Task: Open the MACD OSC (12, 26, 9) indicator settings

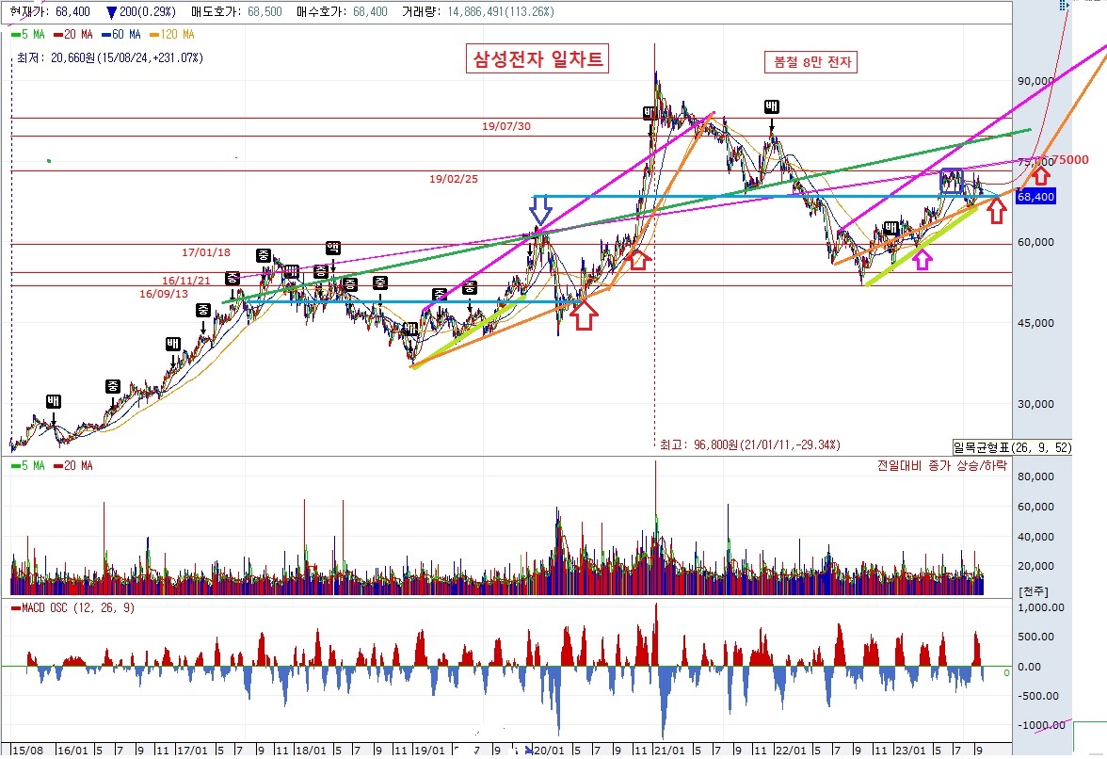Action: coord(75,608)
